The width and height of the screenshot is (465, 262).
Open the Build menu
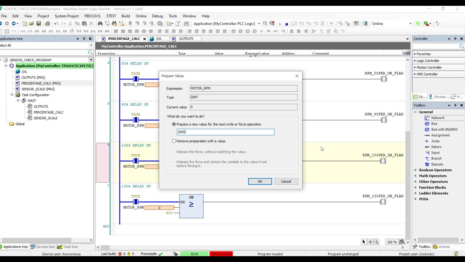click(x=126, y=16)
